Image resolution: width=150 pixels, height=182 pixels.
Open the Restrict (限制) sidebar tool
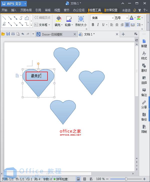pos(144,129)
